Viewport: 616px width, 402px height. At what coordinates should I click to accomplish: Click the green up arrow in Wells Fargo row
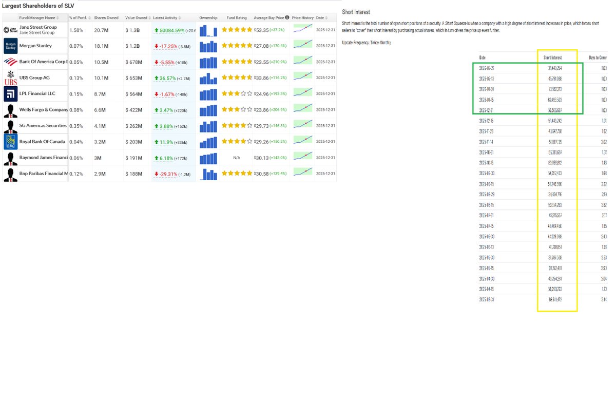(x=157, y=110)
